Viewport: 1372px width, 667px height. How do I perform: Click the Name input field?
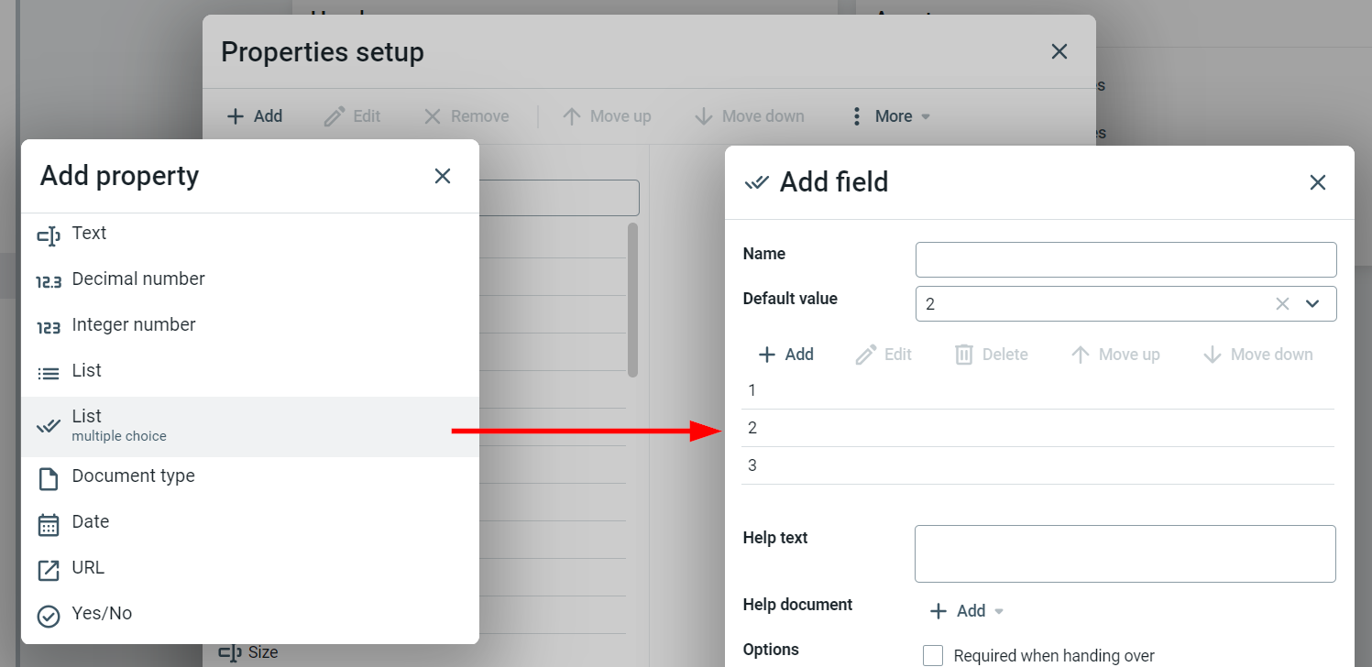click(1125, 259)
